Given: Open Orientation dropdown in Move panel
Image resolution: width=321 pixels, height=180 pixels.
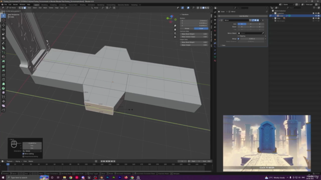Looking at the screenshot, I should pyautogui.click(x=32, y=151).
